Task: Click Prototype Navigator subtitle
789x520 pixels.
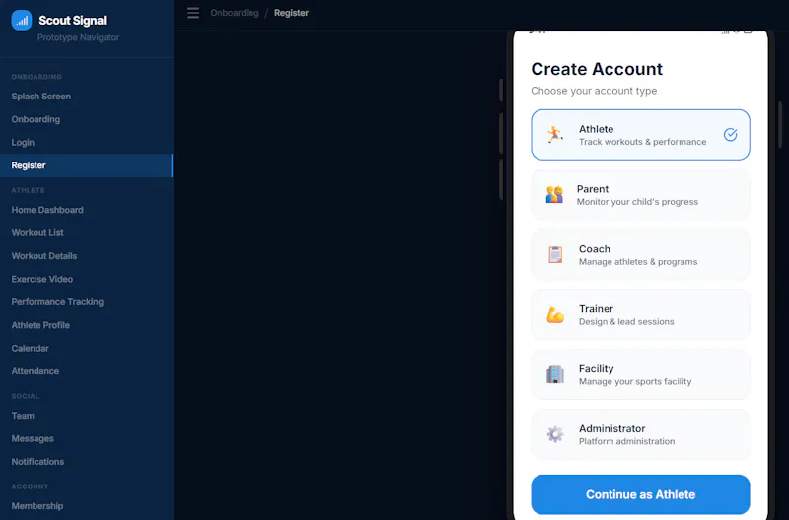Action: pos(79,37)
